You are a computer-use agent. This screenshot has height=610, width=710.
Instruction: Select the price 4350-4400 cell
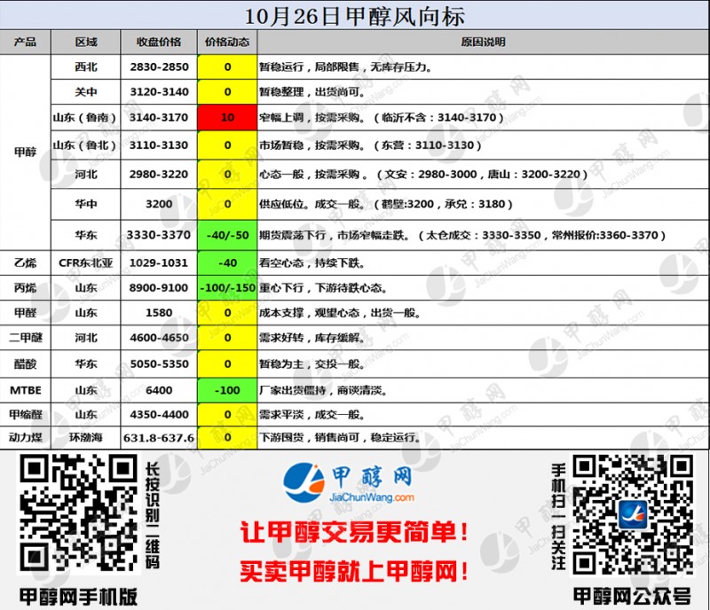click(x=159, y=415)
